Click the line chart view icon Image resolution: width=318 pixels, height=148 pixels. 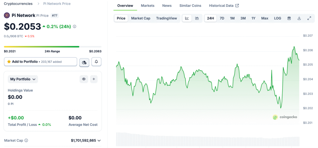click(x=187, y=18)
